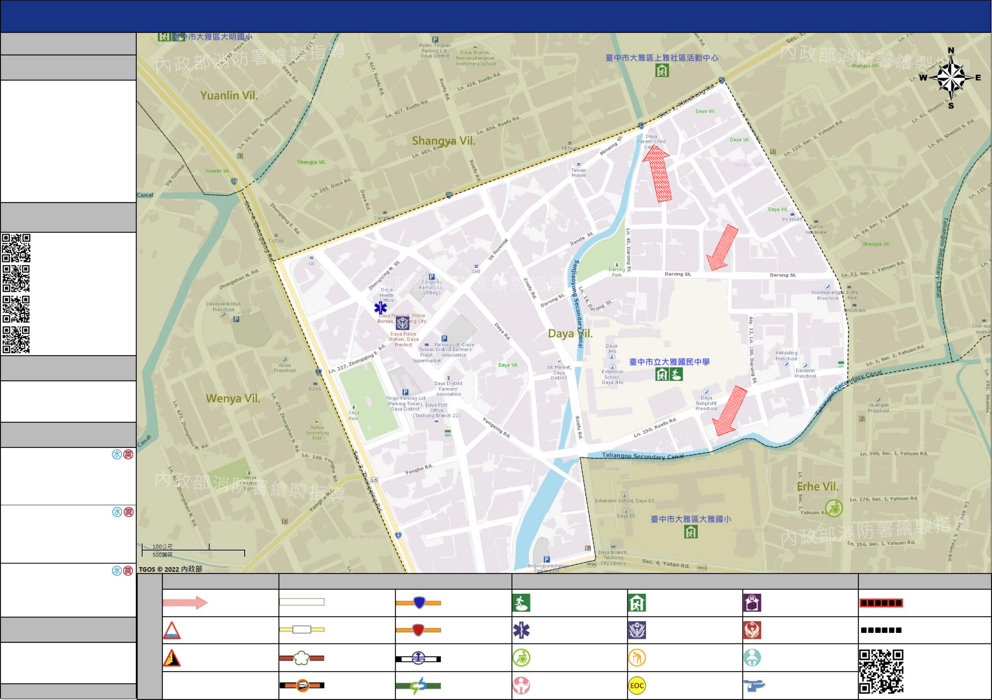Click the 臺中市立大雅國民中學 label
This screenshot has width=992, height=700.
[669, 362]
